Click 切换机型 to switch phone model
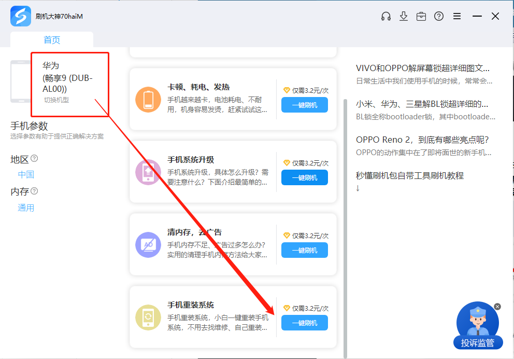This screenshot has height=359, width=514. click(x=56, y=100)
